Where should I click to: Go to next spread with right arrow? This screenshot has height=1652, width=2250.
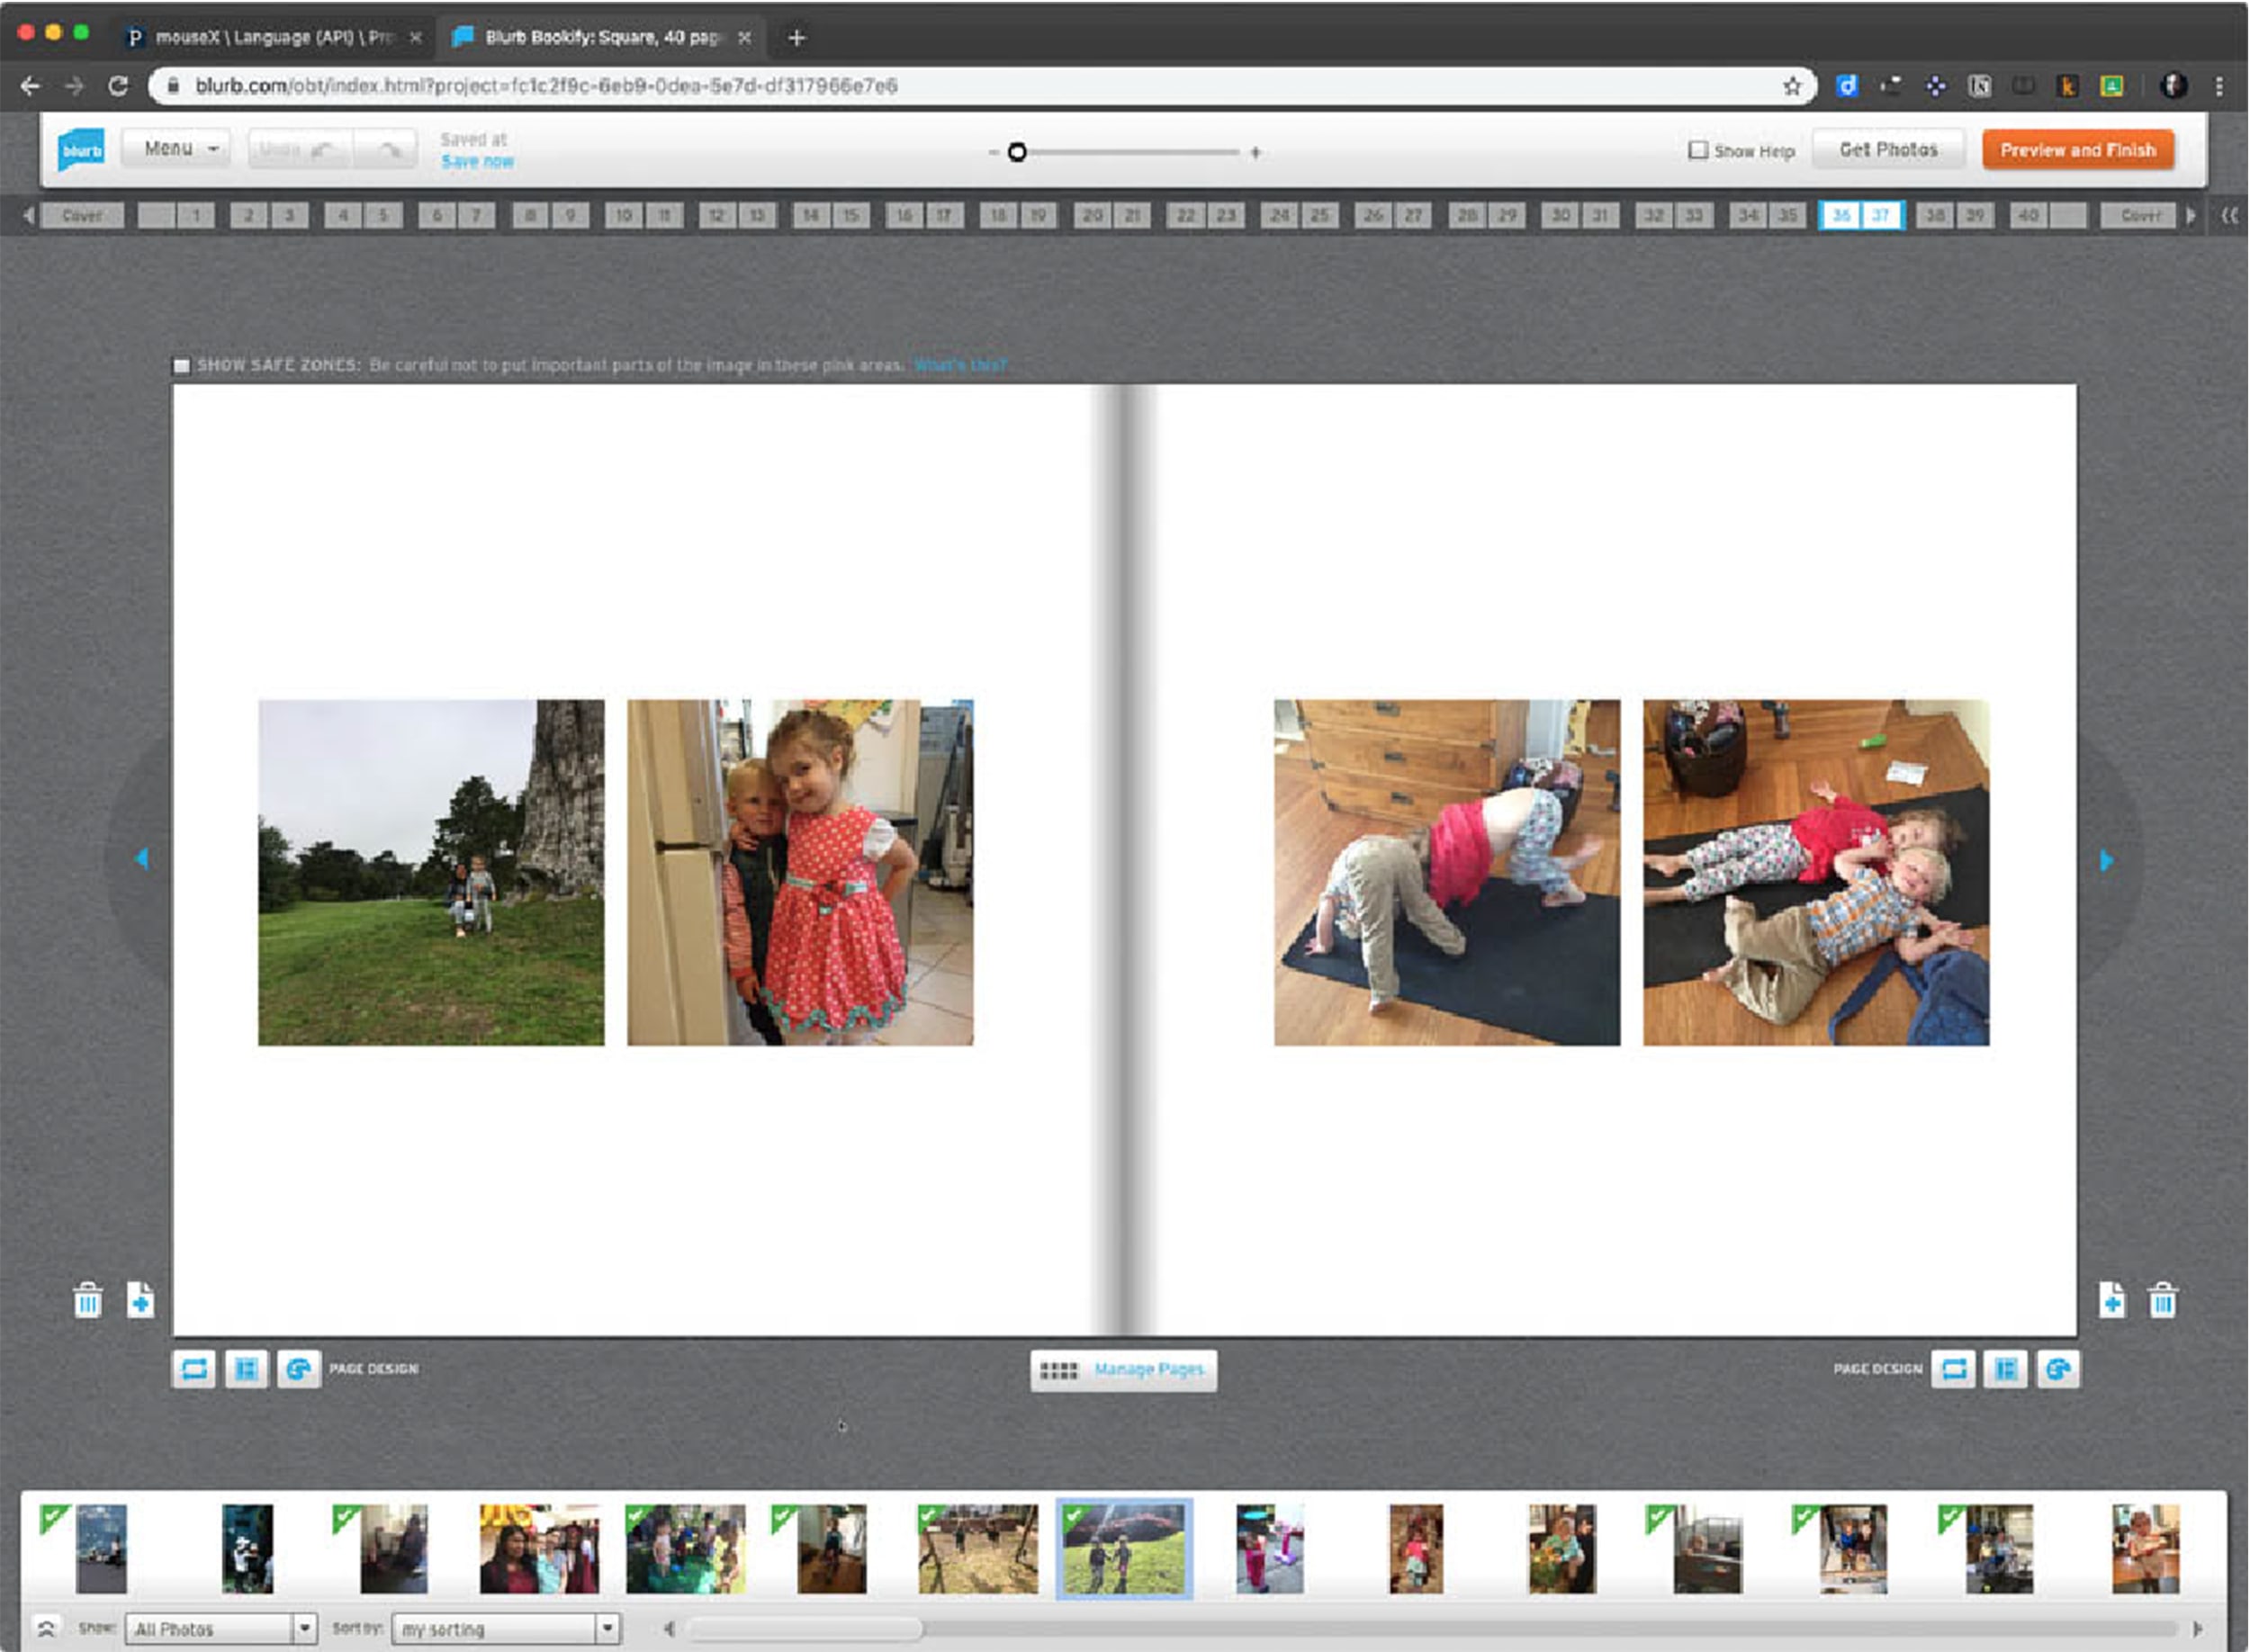tap(2106, 860)
